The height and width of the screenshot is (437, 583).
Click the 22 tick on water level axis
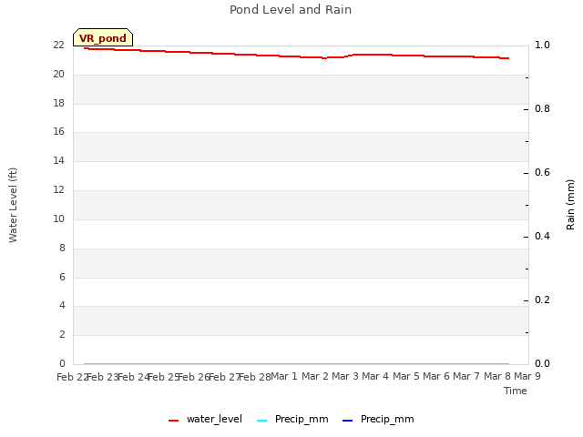tap(58, 45)
